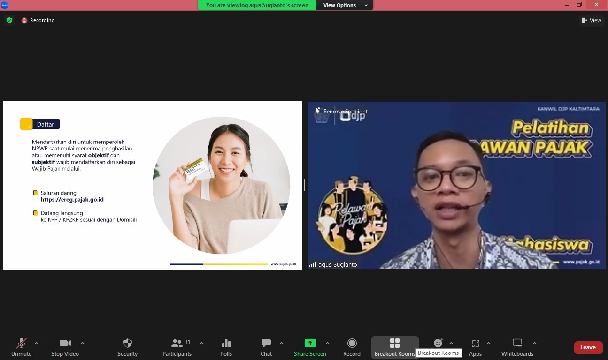The image size is (608, 360).
Task: Click the green encryption shield icon
Action: click(x=9, y=20)
